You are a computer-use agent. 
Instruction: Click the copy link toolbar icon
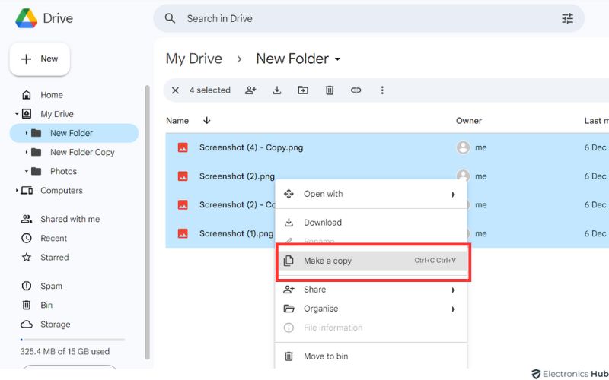pyautogui.click(x=356, y=90)
